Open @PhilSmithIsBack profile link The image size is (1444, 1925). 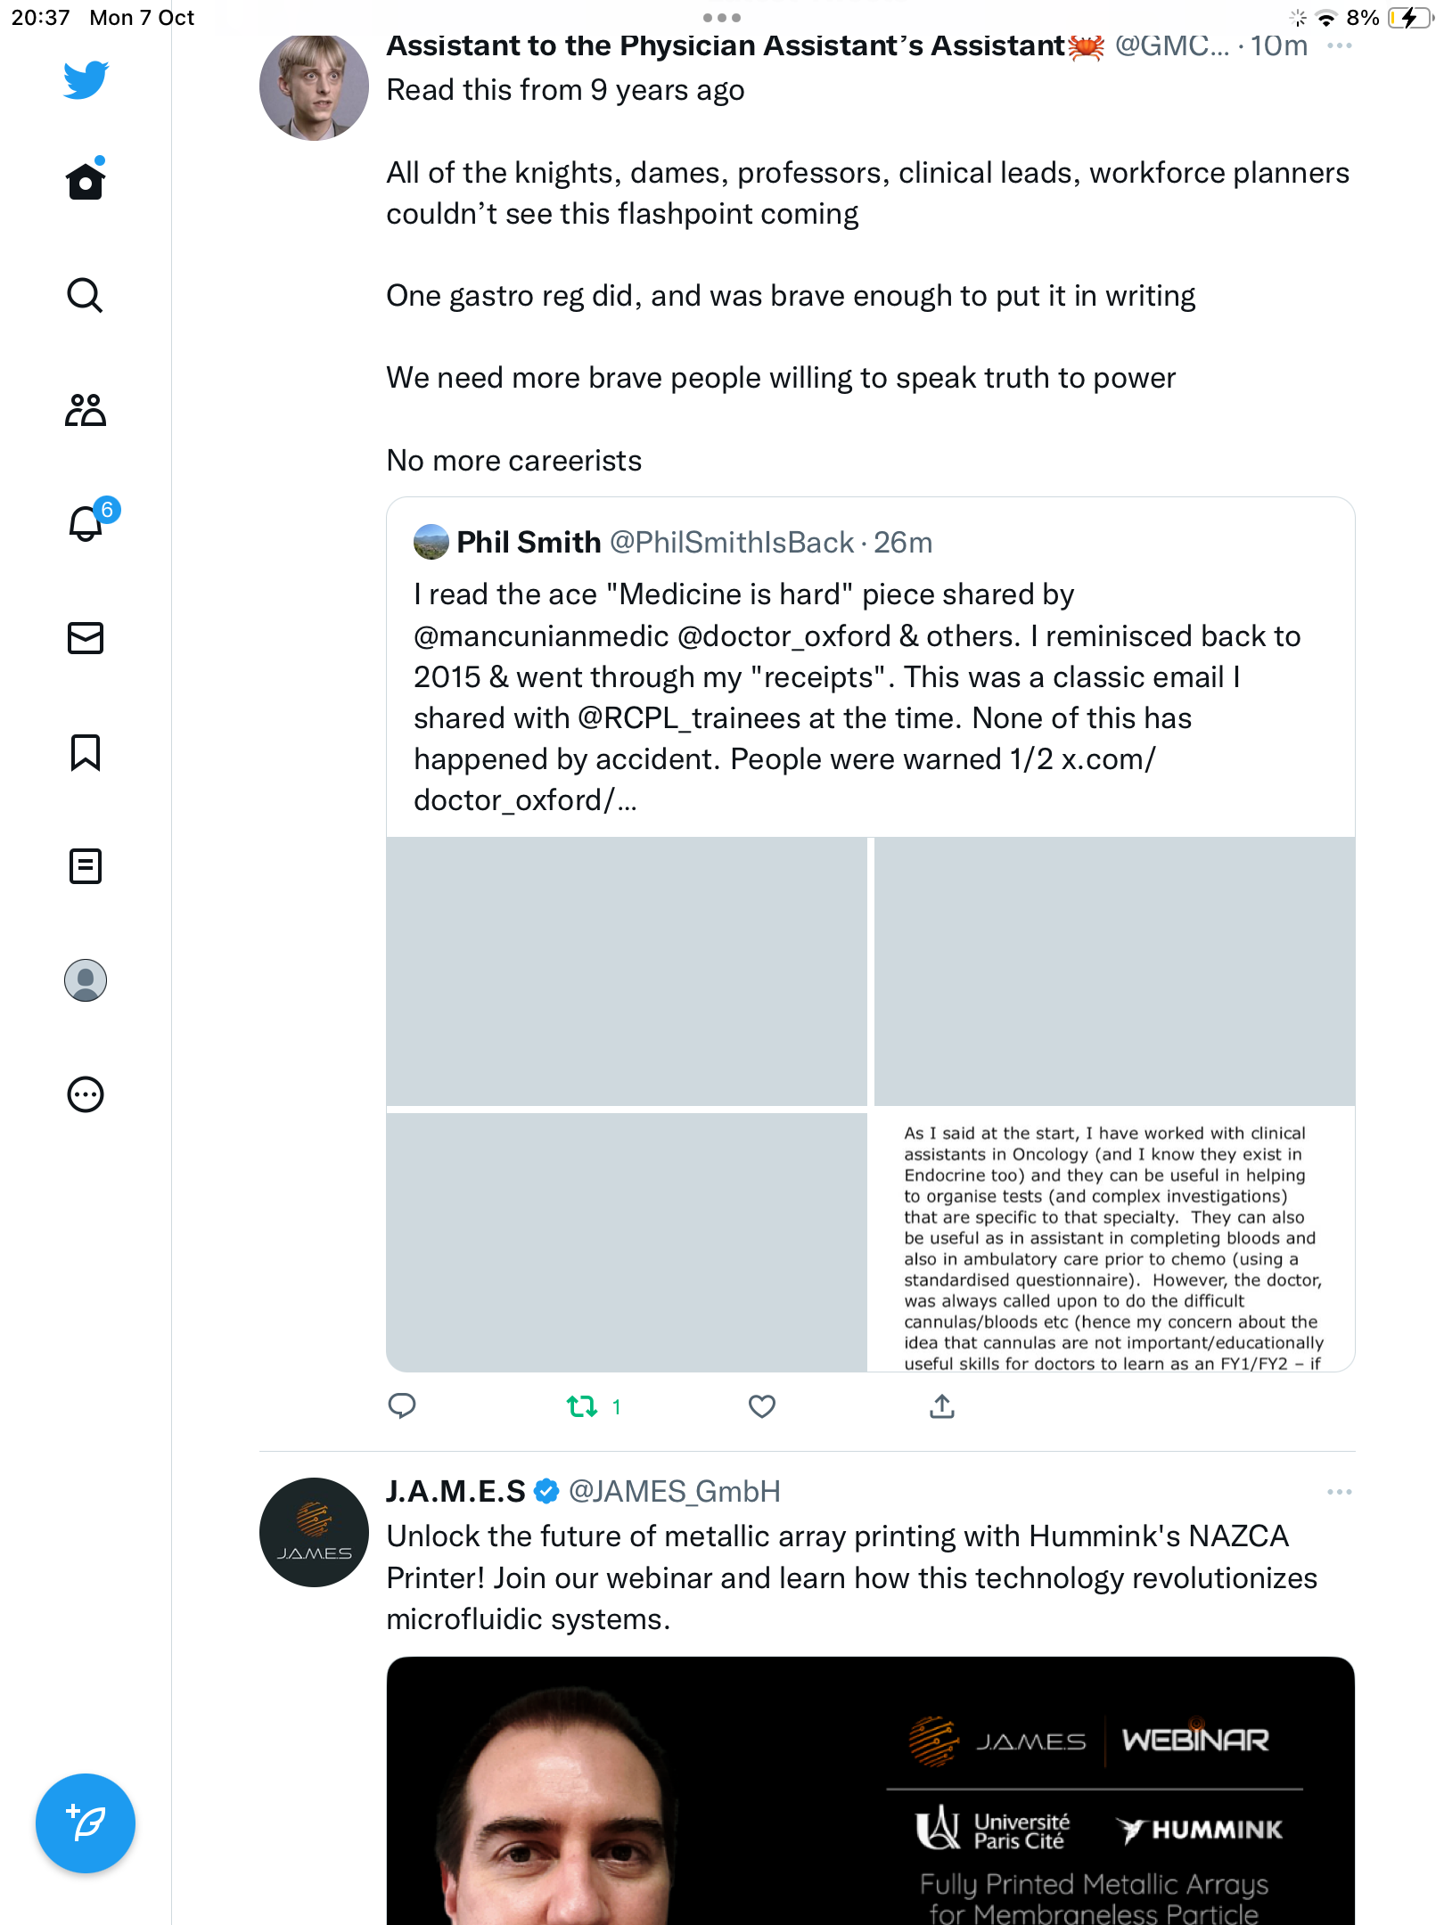click(x=732, y=542)
